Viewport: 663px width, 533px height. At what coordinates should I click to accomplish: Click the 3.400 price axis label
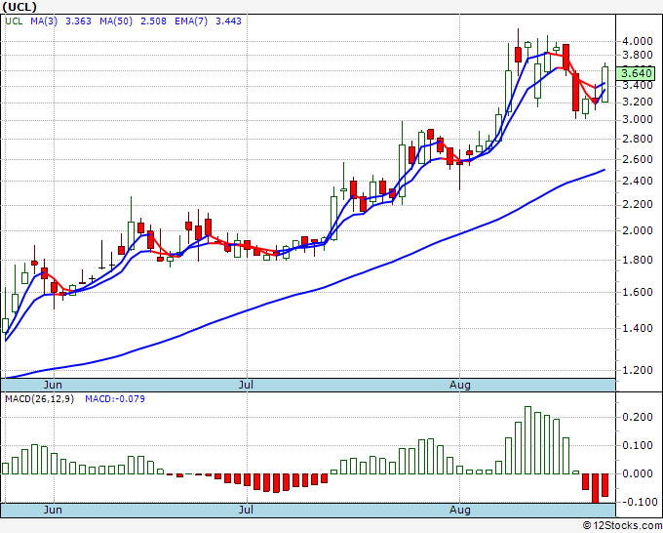tap(638, 86)
